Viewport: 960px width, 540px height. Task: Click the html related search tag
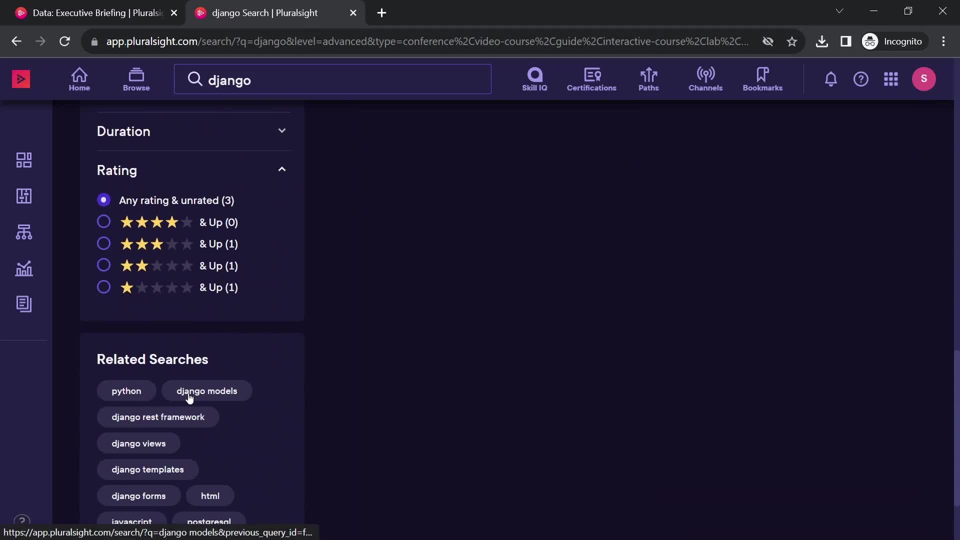[210, 495]
